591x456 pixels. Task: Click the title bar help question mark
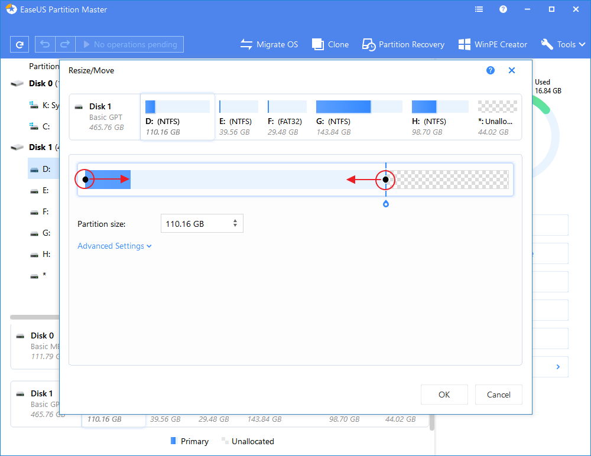pos(503,9)
